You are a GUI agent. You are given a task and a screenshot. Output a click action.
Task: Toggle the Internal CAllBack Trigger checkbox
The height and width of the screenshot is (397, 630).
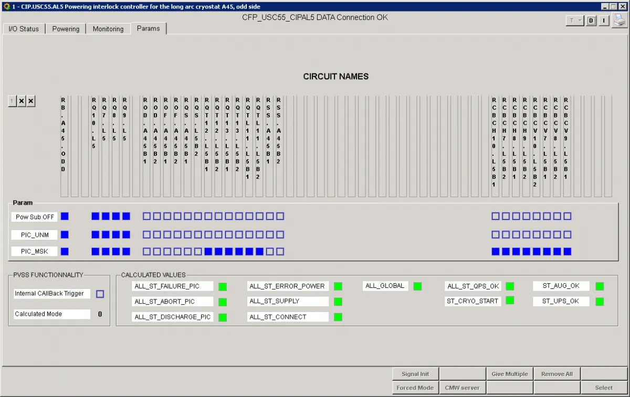[100, 294]
